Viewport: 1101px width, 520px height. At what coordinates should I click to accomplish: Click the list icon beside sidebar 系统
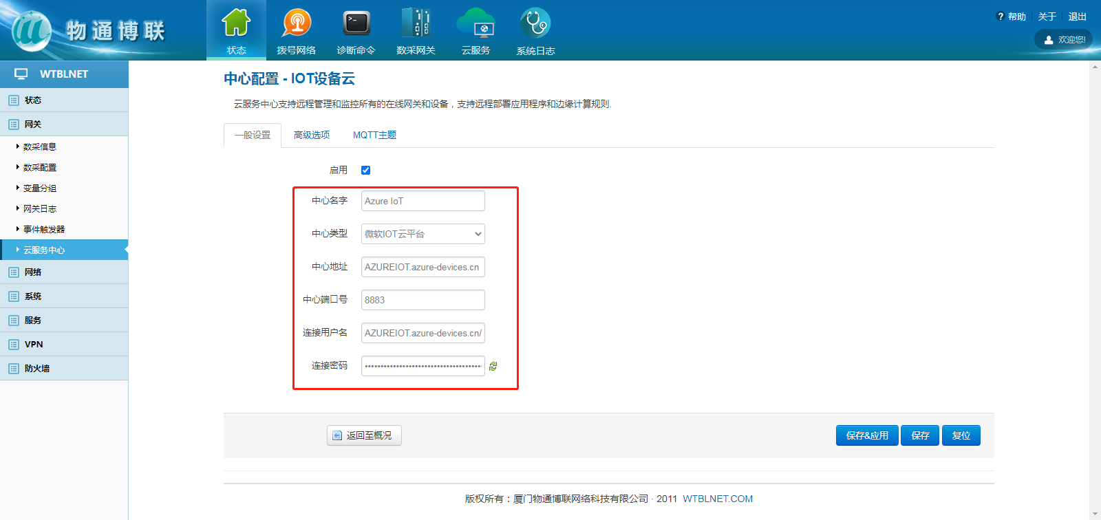click(14, 296)
